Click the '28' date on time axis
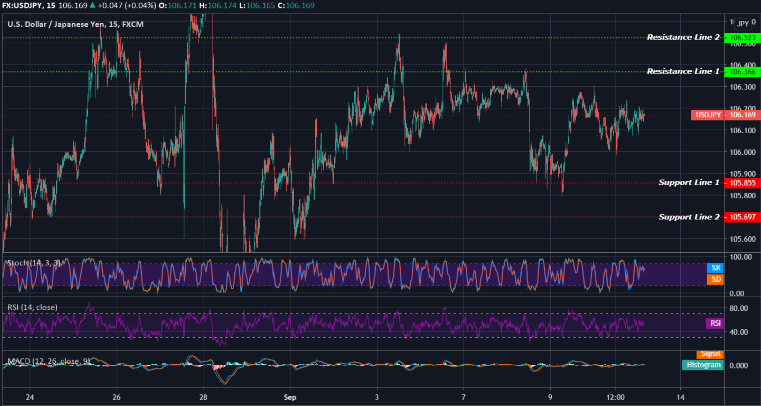The image size is (761, 406). [203, 397]
